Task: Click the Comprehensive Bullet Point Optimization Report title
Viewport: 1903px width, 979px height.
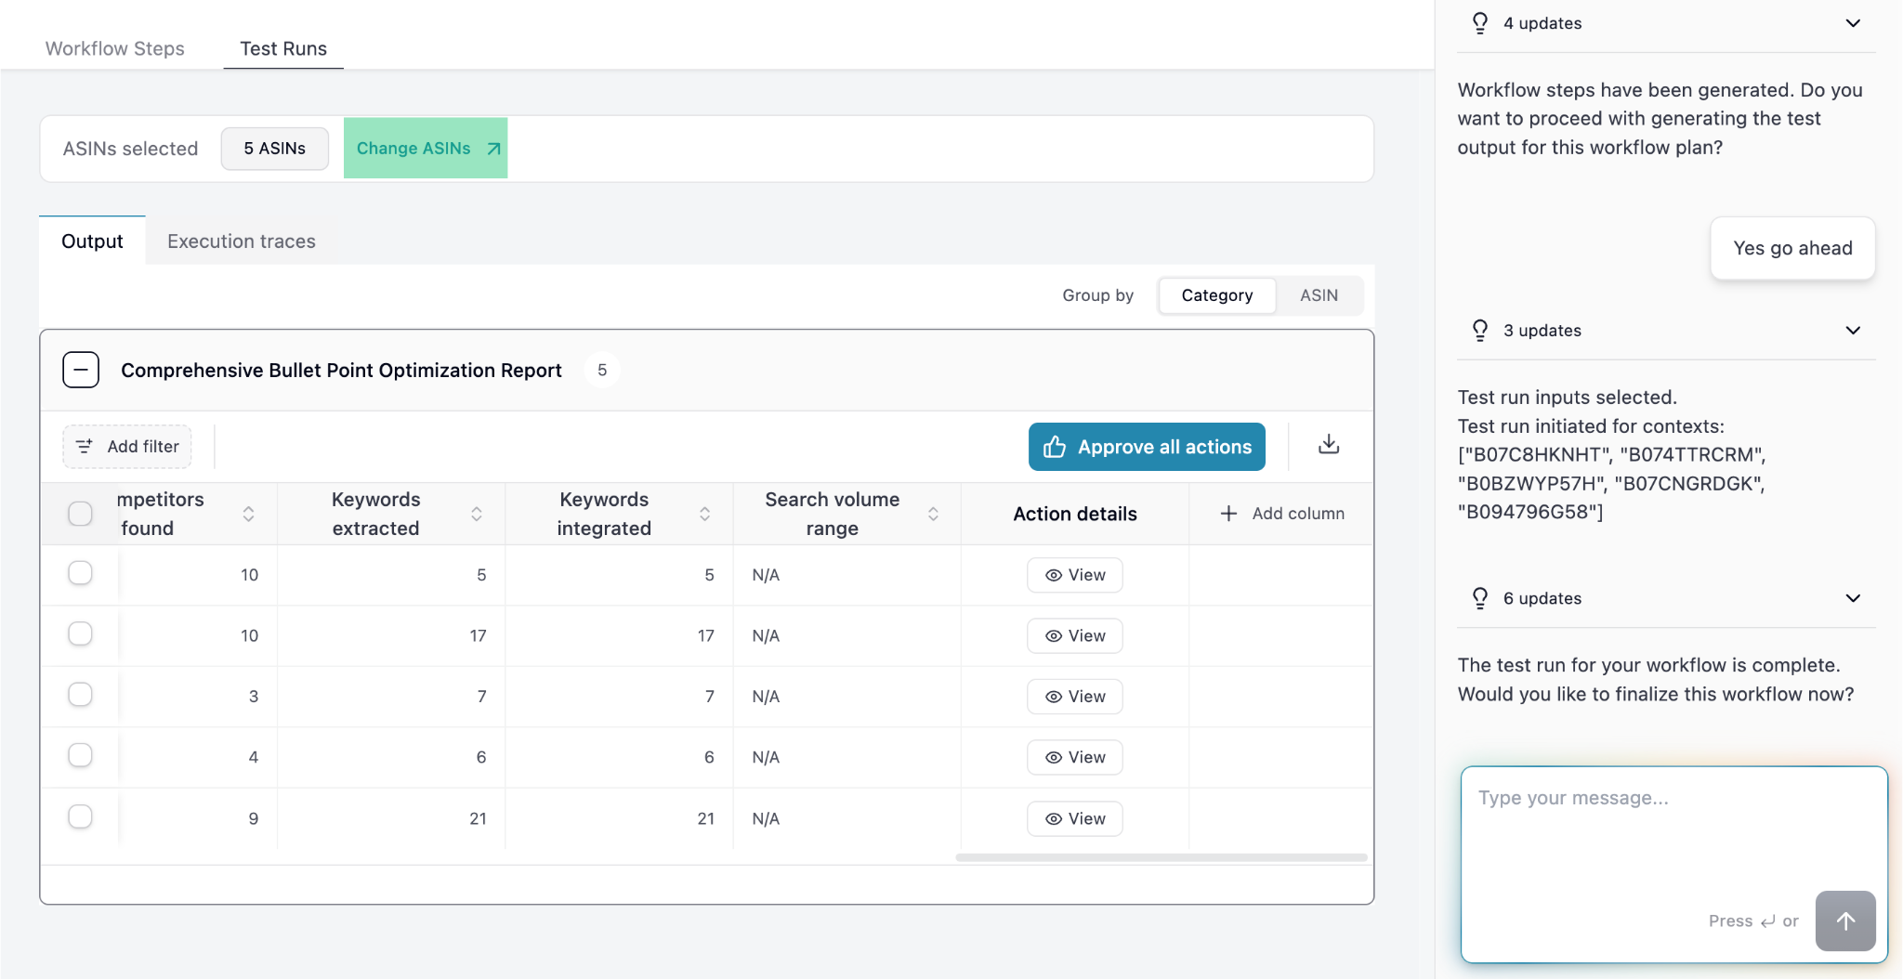Action: 341,370
